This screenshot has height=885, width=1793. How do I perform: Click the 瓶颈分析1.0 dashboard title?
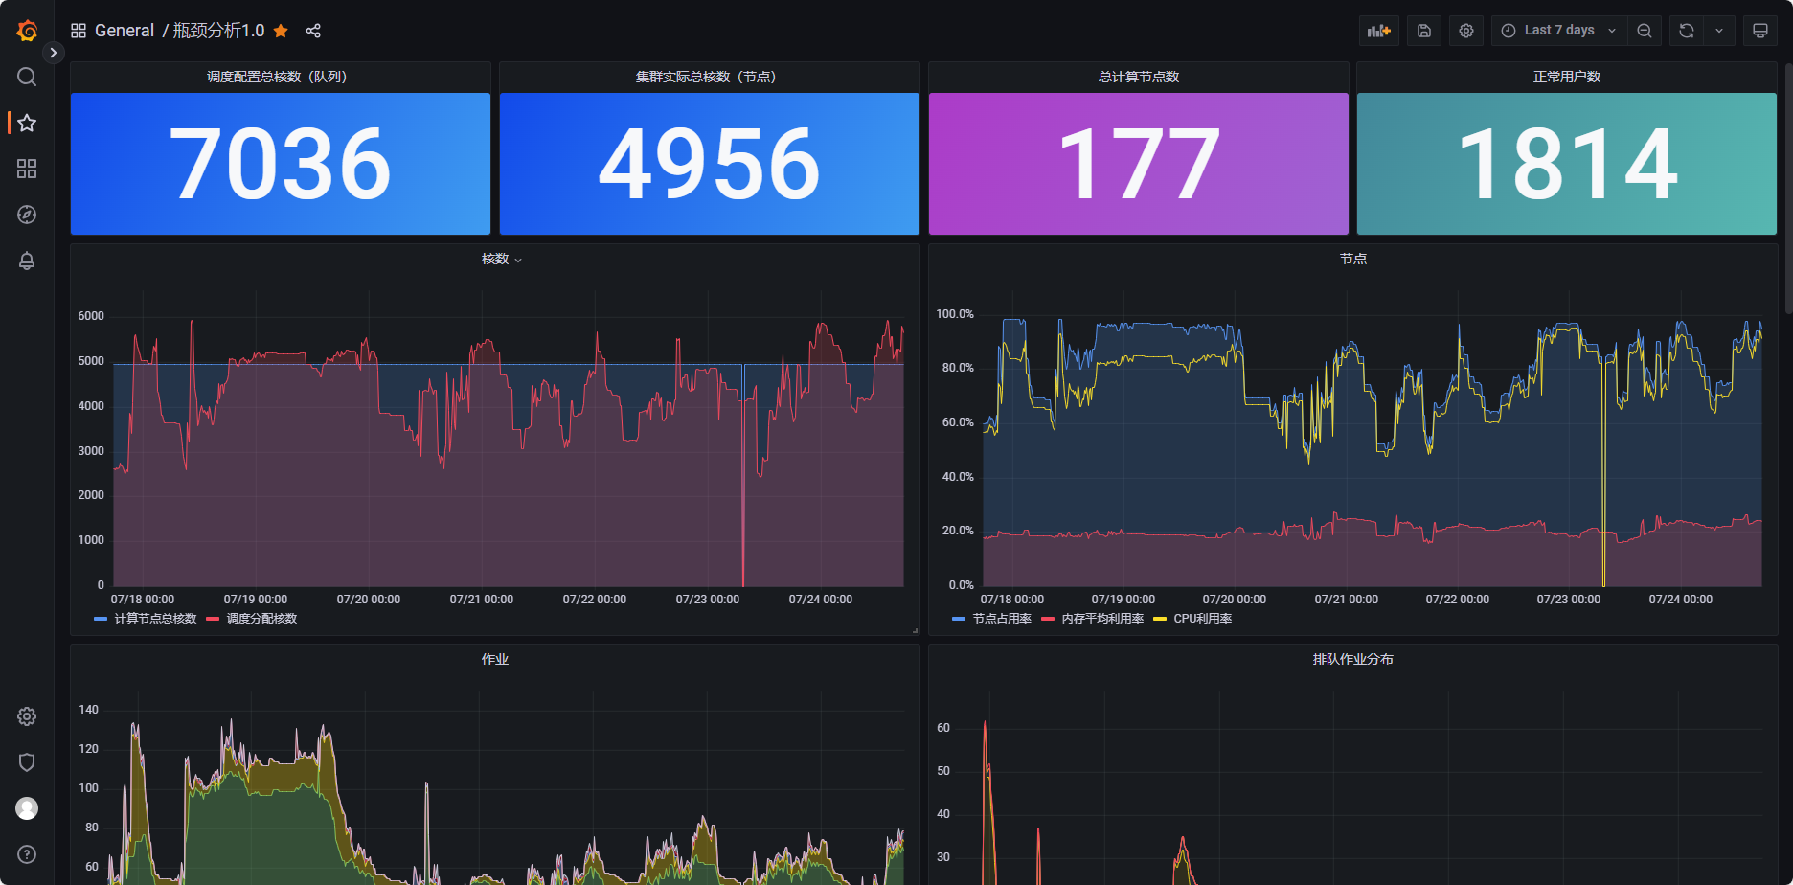218,31
